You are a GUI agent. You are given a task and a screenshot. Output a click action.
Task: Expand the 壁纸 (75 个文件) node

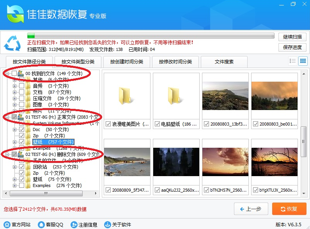tap(14, 179)
